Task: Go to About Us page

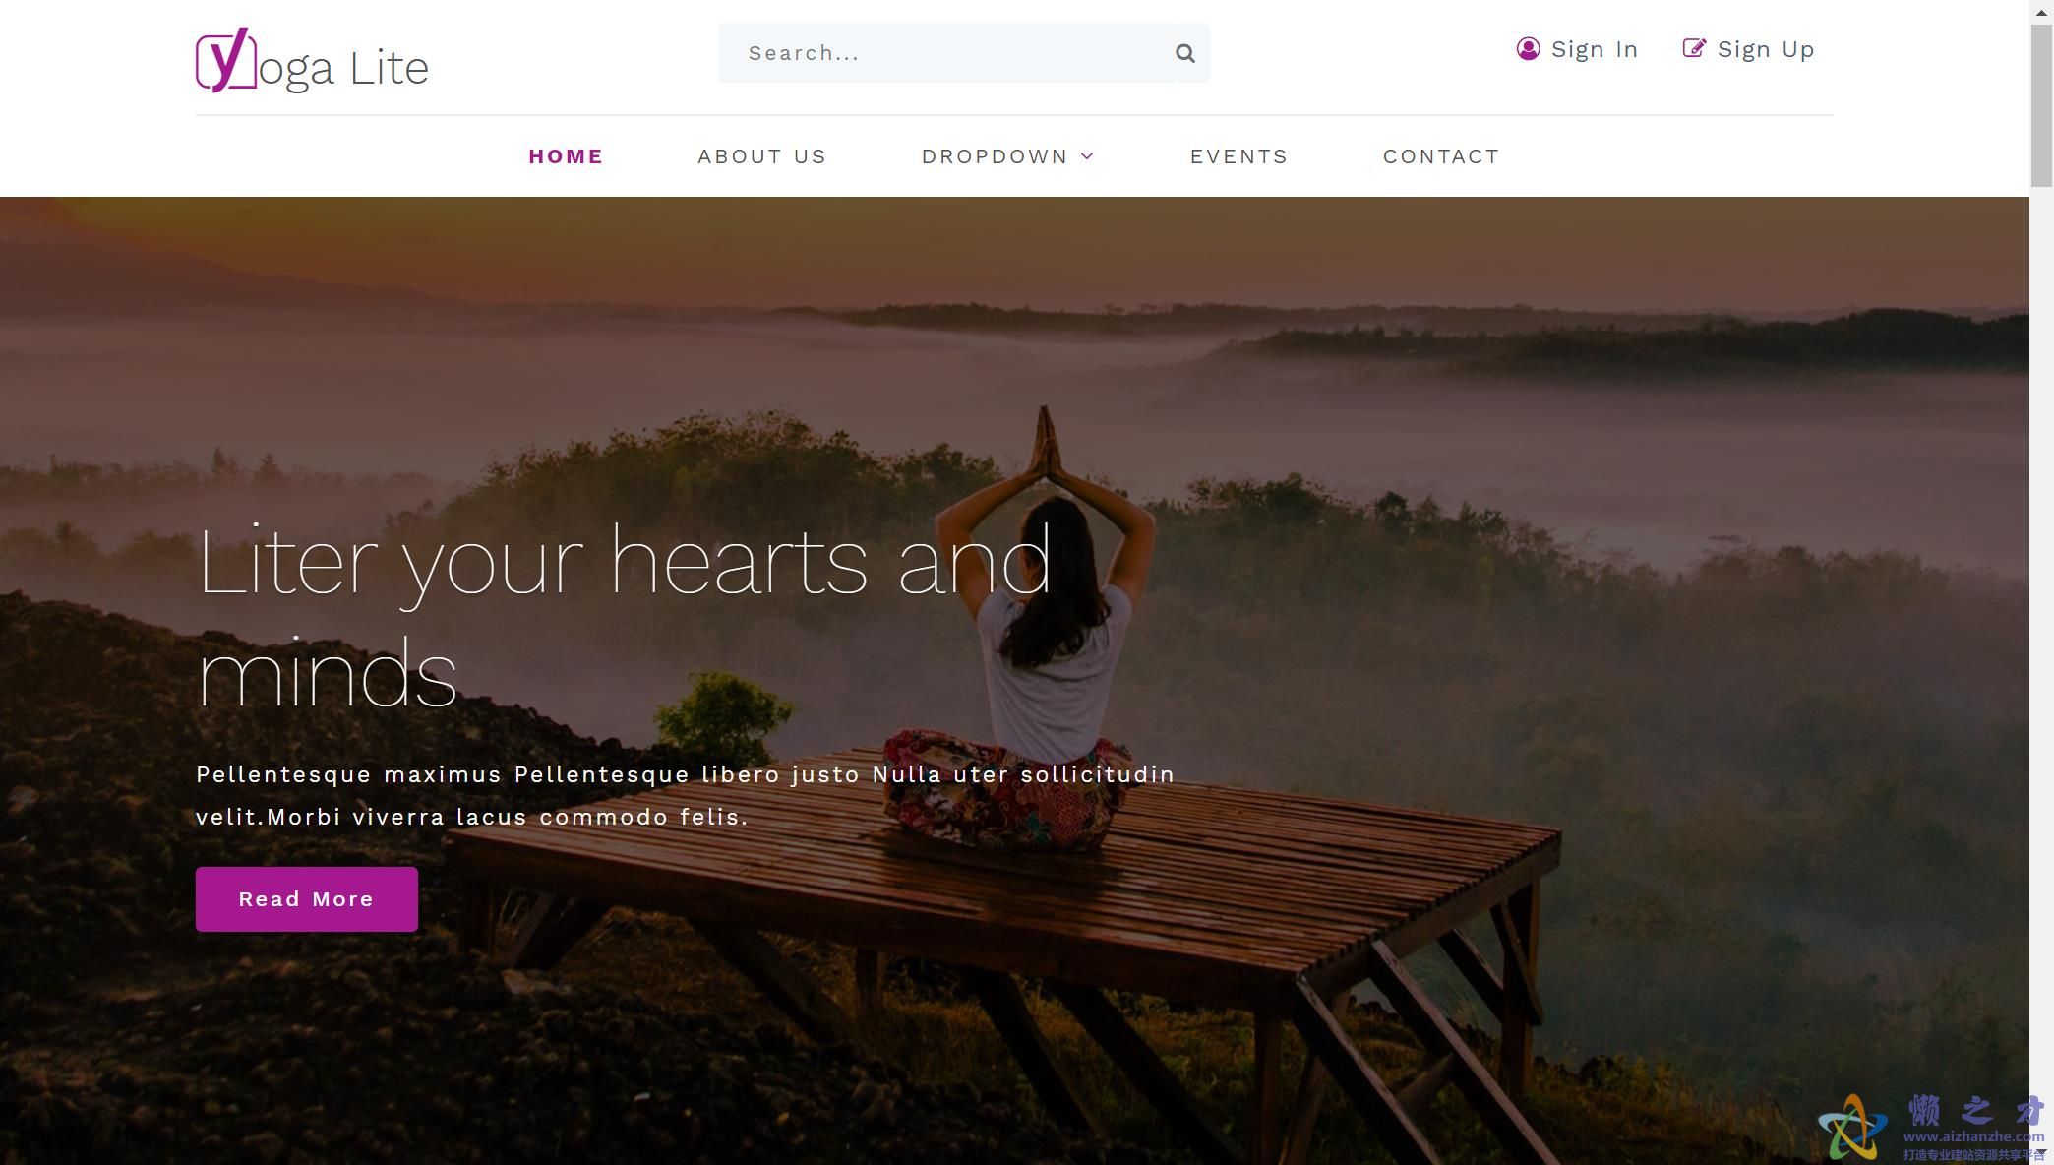Action: pyautogui.click(x=762, y=156)
